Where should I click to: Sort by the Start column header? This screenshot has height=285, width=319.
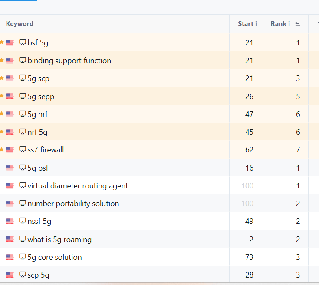tap(245, 24)
